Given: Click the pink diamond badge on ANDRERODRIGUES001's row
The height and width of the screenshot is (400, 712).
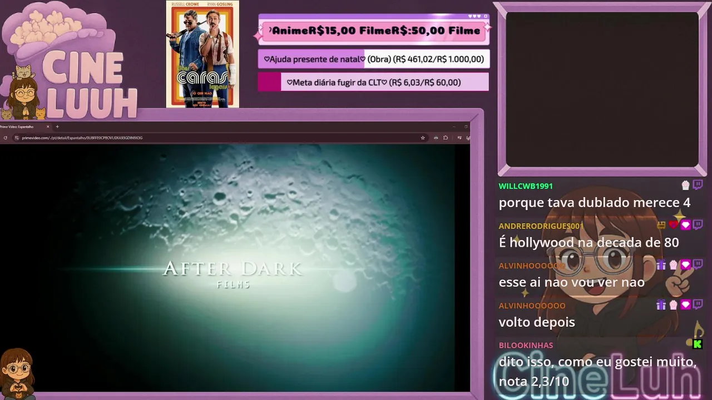Looking at the screenshot, I should pos(685,224).
